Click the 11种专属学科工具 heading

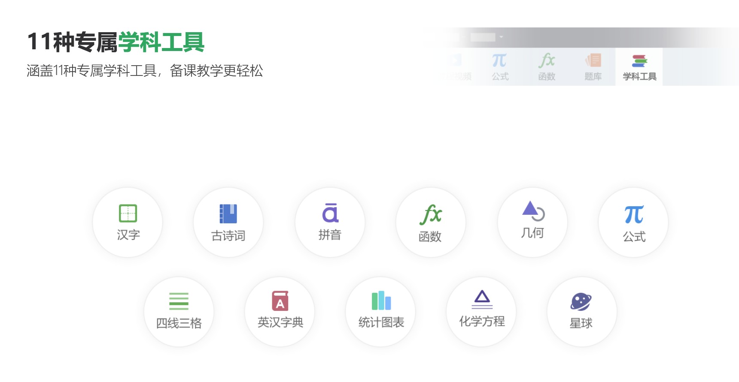(x=116, y=42)
